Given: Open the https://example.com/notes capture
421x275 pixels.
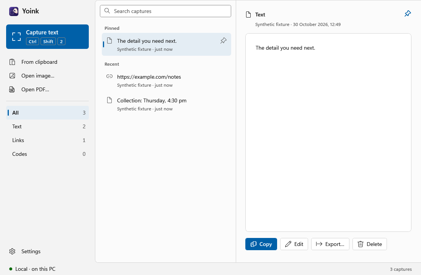Looking at the screenshot, I should 166,81.
